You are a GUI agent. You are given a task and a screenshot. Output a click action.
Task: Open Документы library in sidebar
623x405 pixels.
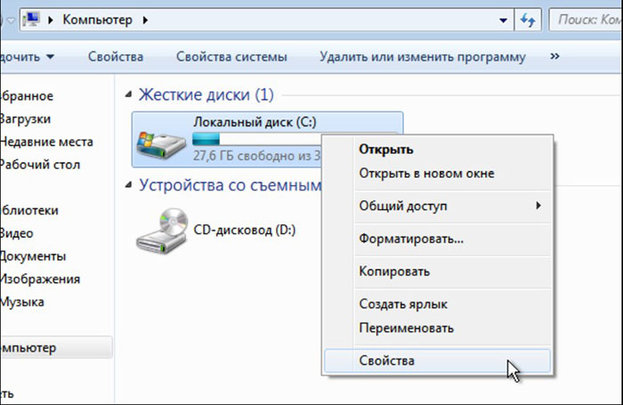33,256
